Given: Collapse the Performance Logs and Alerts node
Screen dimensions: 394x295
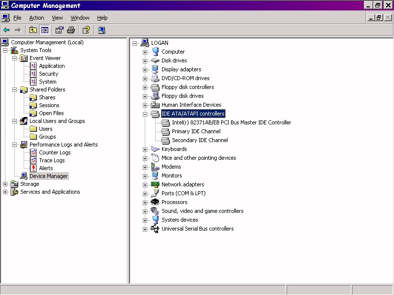Looking at the screenshot, I should click(15, 145).
